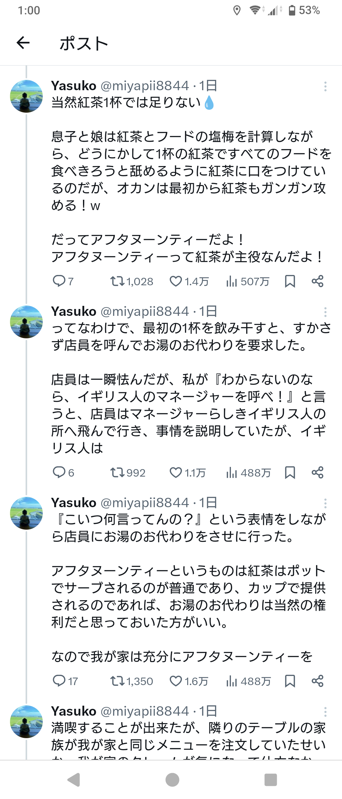The width and height of the screenshot is (342, 799).
Task: Open Yasuko name link on third post
Action: point(74,503)
